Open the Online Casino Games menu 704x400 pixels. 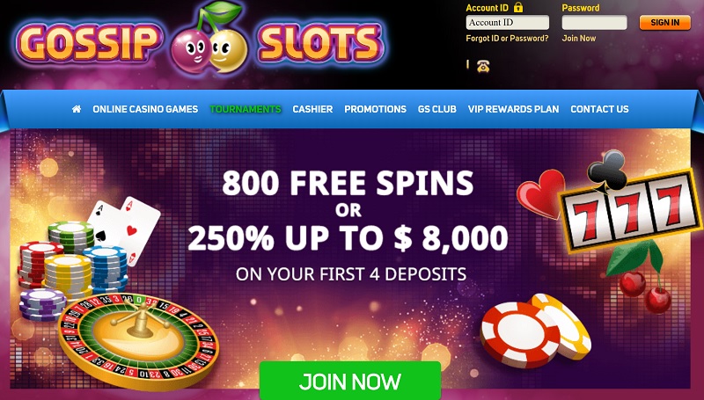coord(145,109)
